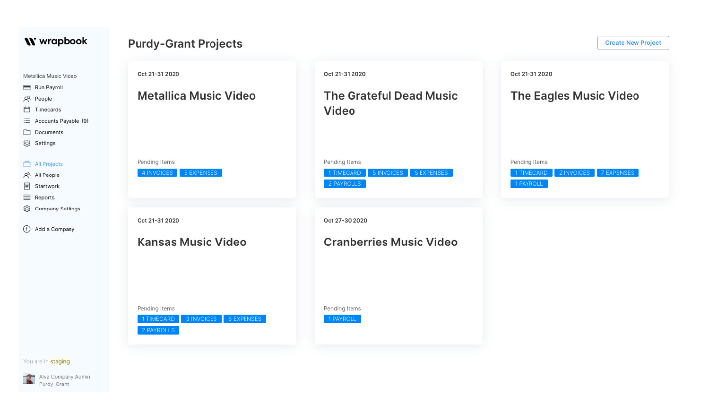The image size is (704, 419).
Task: Click Purdy-Grant company name under user
Action: click(x=54, y=384)
